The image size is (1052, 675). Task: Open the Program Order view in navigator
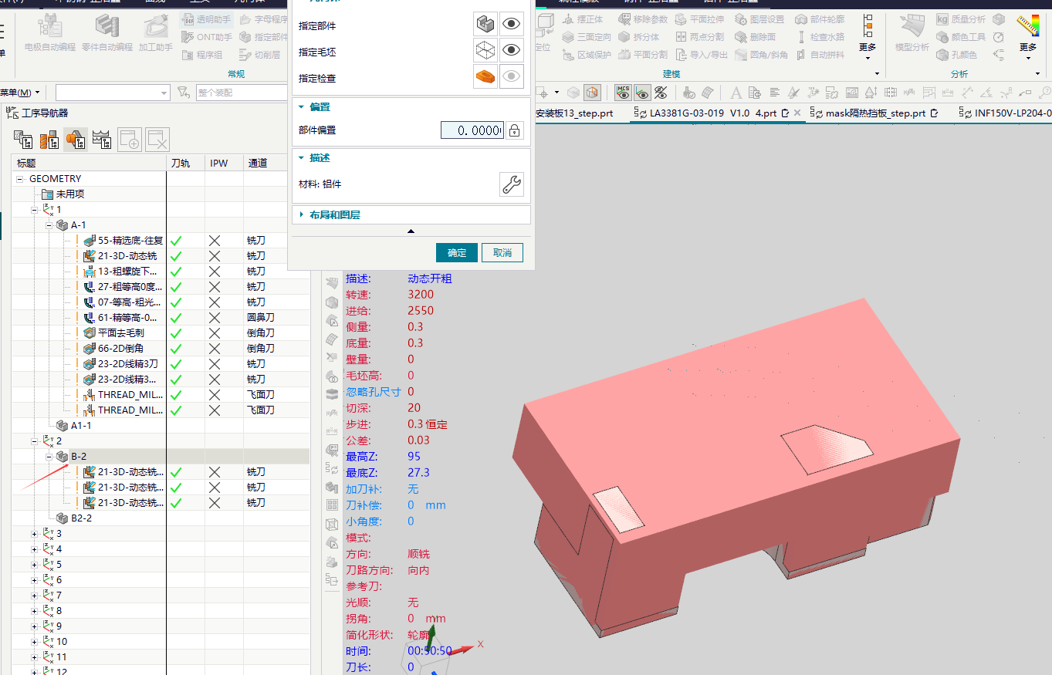click(23, 140)
